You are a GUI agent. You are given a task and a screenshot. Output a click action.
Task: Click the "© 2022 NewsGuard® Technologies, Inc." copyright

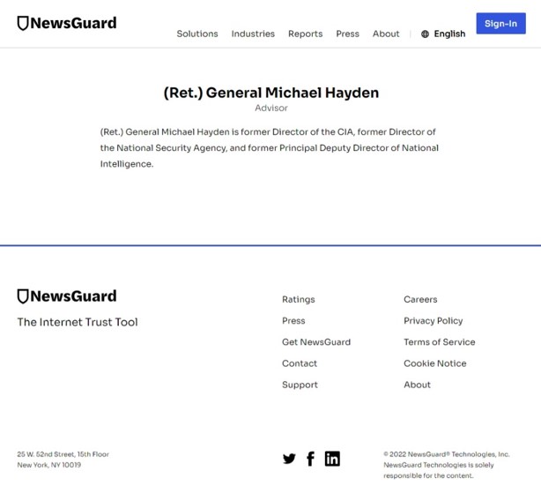pos(447,454)
